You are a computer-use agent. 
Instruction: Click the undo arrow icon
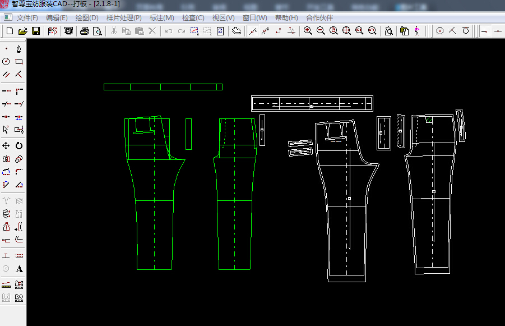(169, 31)
